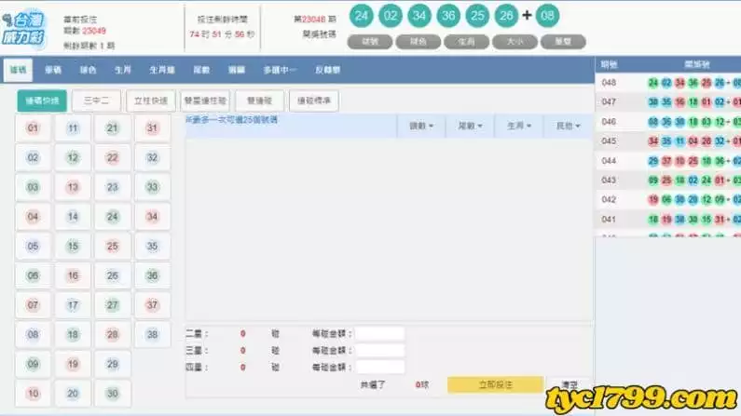Select number ball 01 in grid
Screen dimensions: 741x416
coord(33,127)
